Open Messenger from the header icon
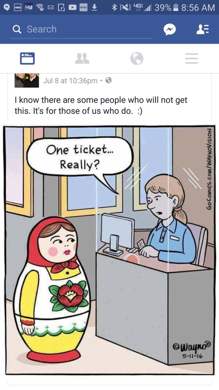 [170, 29]
